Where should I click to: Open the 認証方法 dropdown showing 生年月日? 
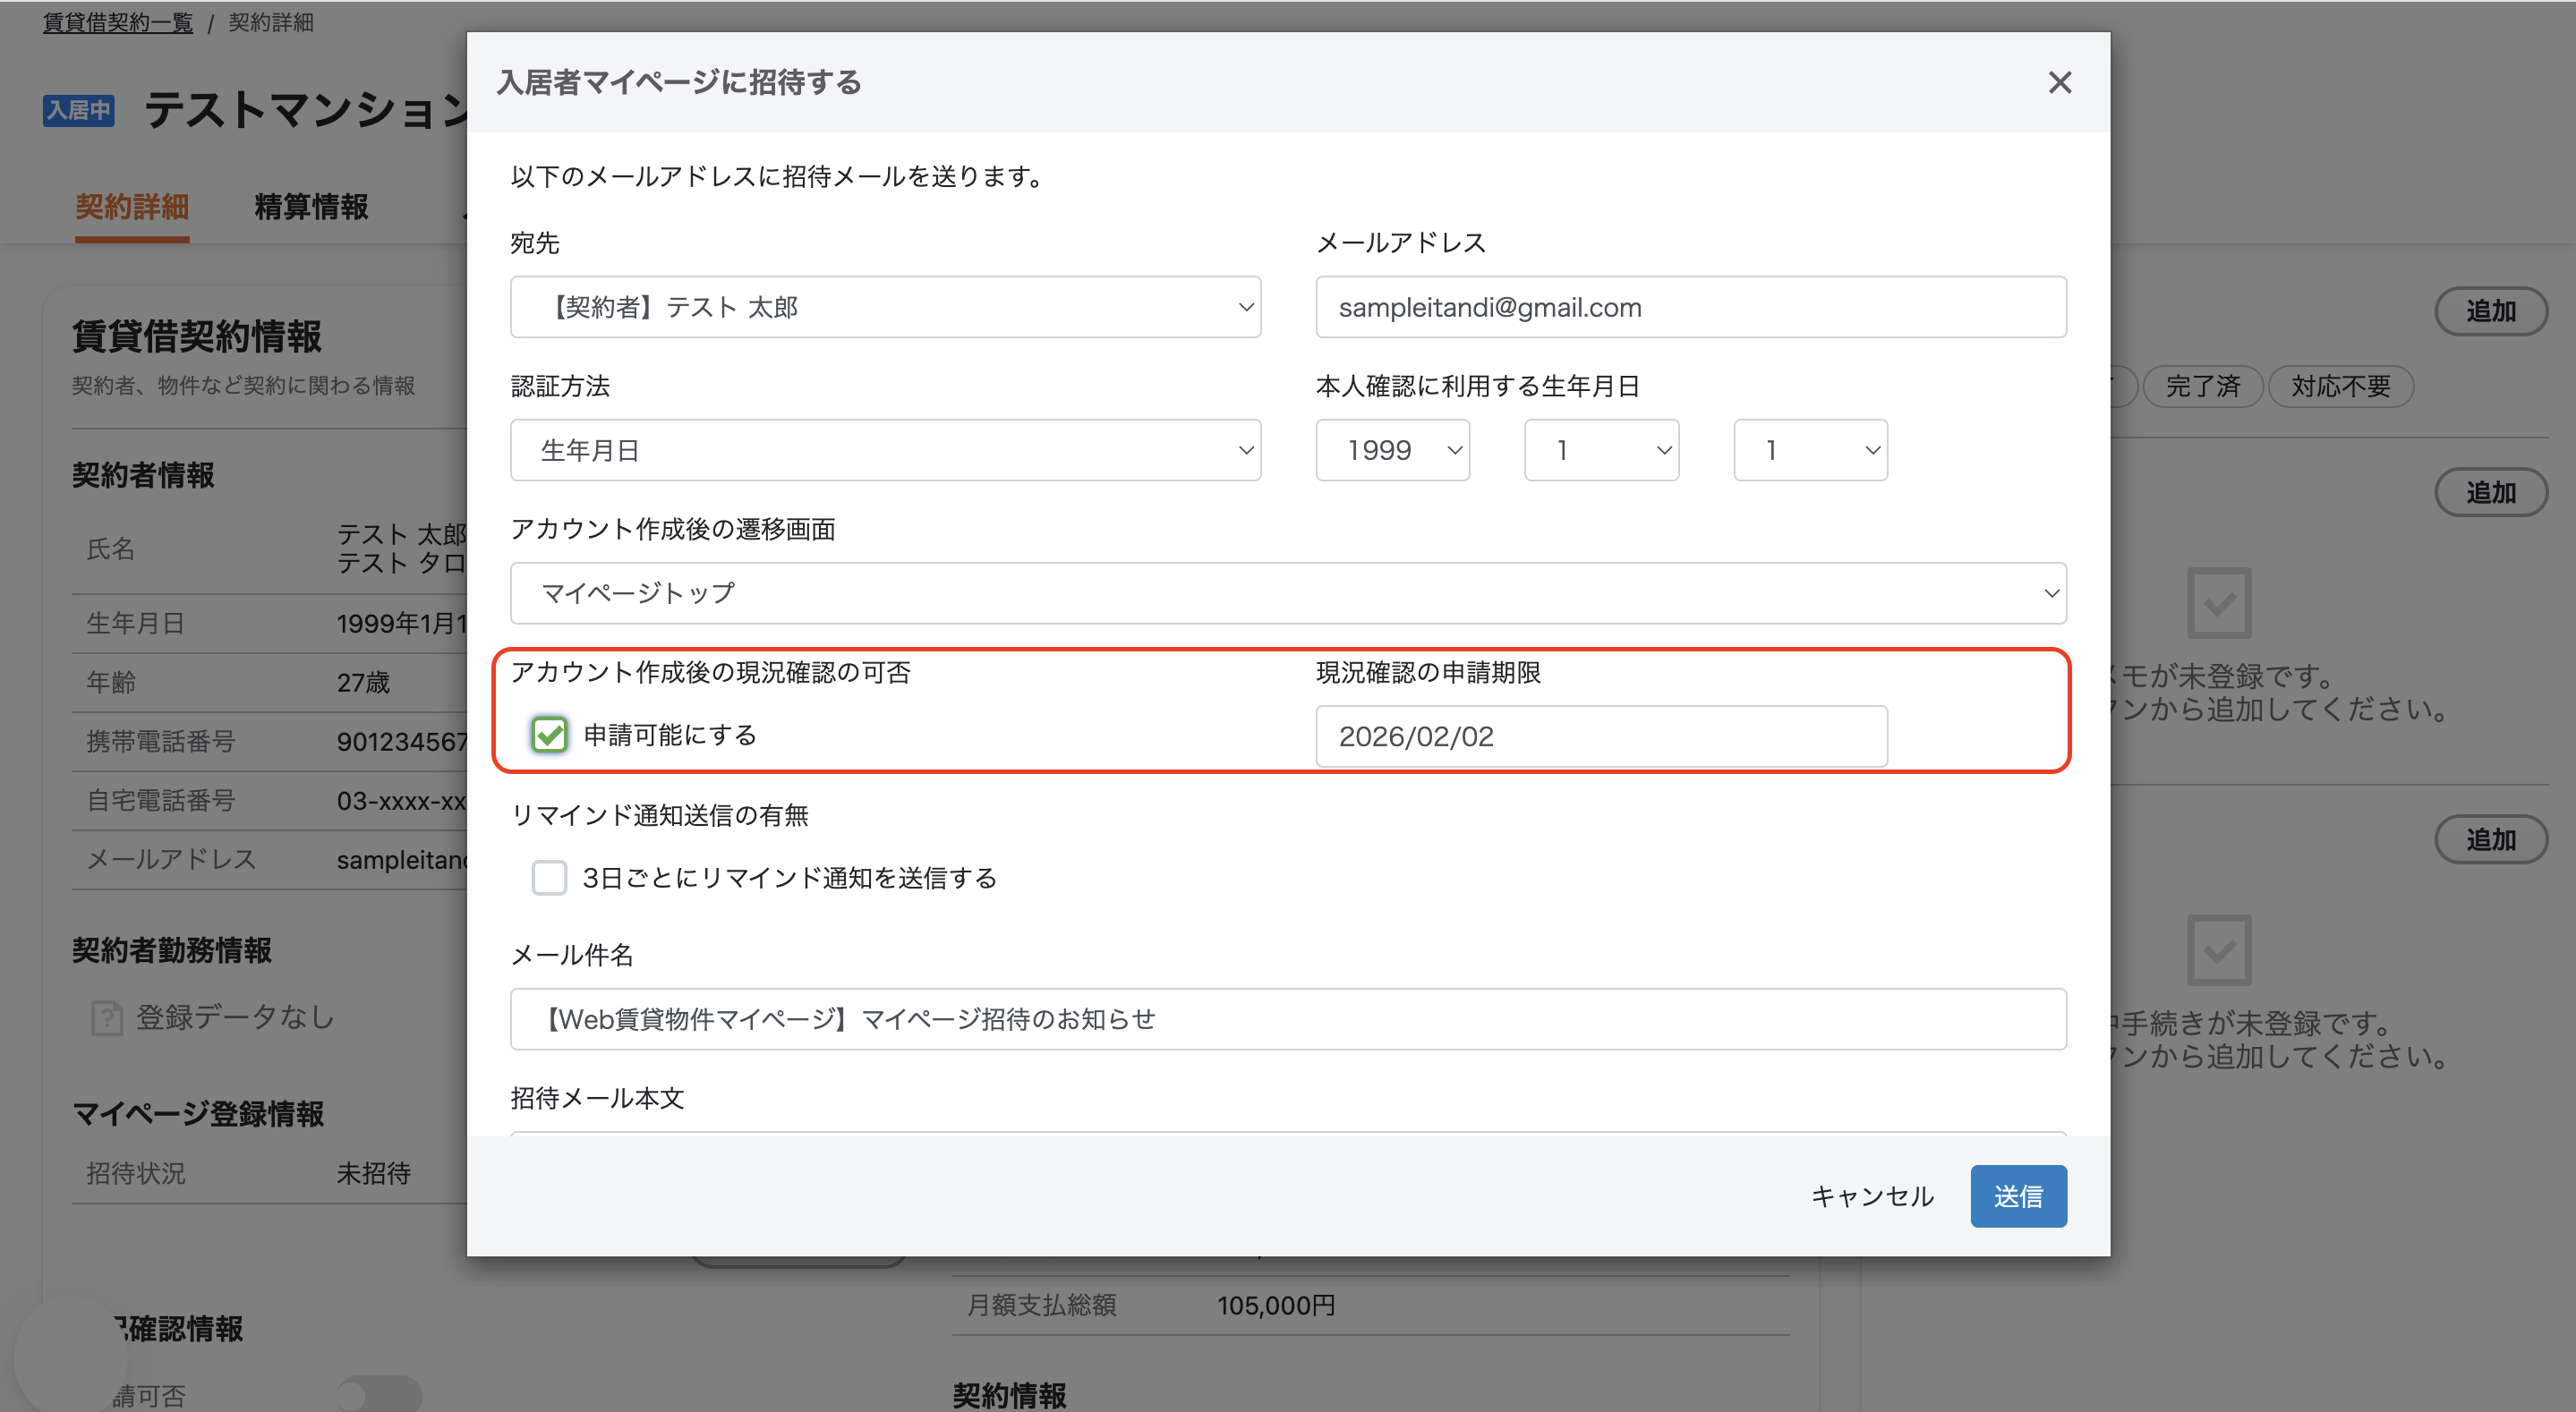885,450
